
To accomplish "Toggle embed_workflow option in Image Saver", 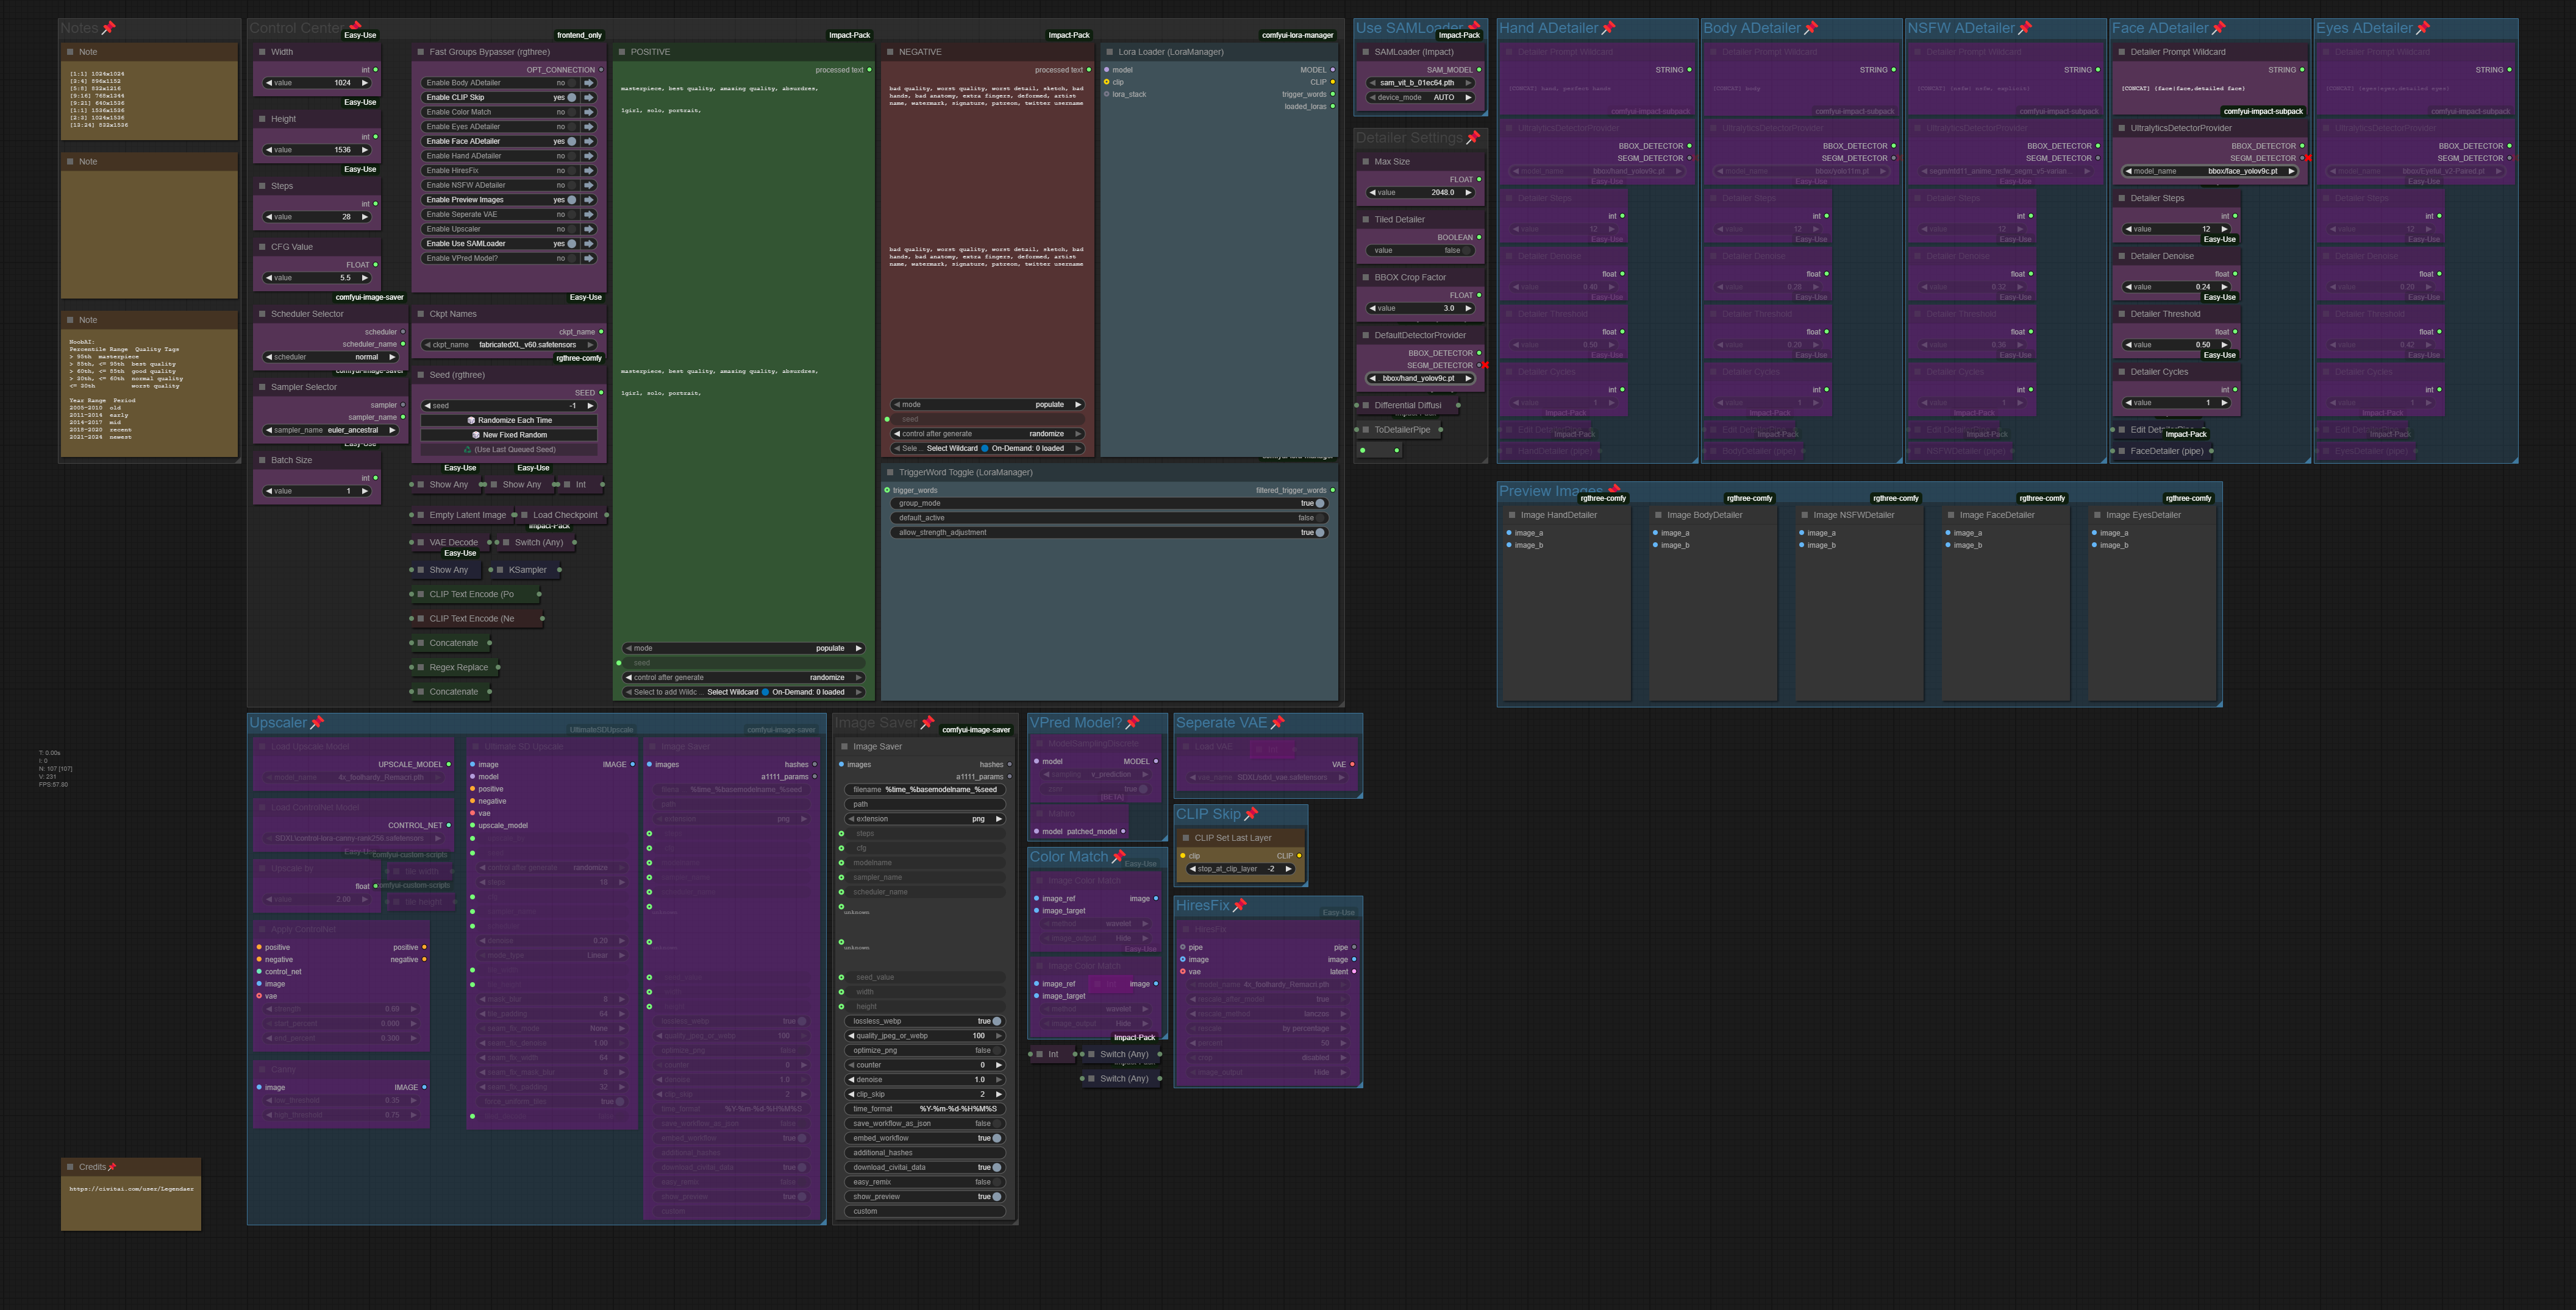I will (996, 1138).
